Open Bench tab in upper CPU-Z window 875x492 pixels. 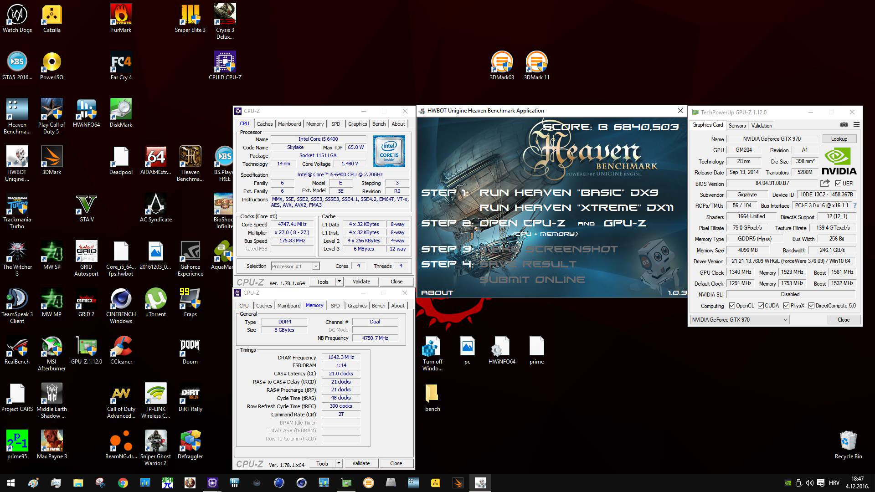(379, 124)
